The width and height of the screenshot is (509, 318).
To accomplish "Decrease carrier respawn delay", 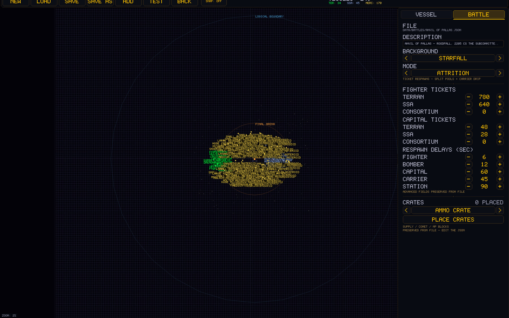I will pos(469,179).
